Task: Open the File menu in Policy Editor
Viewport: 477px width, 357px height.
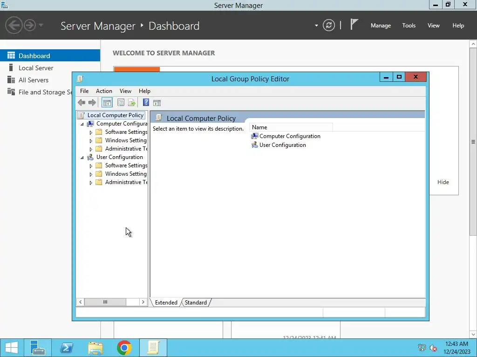Action: click(84, 91)
